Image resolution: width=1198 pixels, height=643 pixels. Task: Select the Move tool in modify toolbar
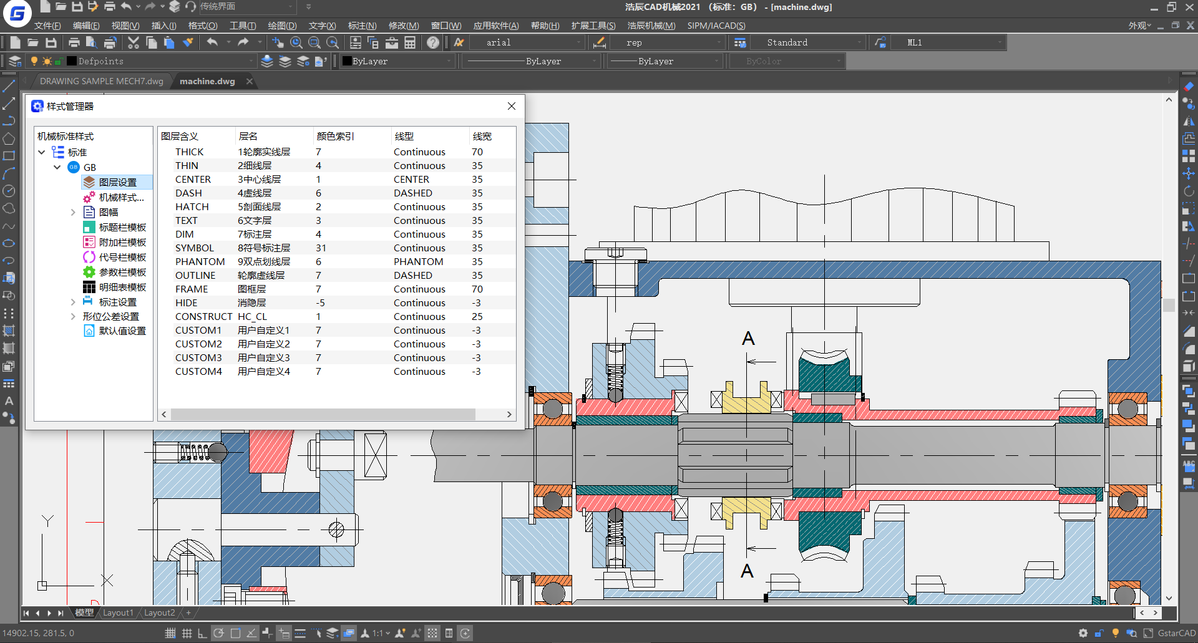[1189, 173]
